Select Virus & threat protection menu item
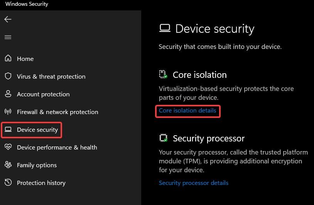The image size is (314, 205). [51, 76]
